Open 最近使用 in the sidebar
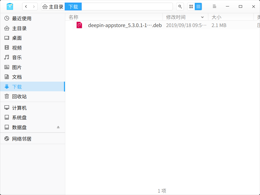The height and width of the screenshot is (195, 260). 32,18
